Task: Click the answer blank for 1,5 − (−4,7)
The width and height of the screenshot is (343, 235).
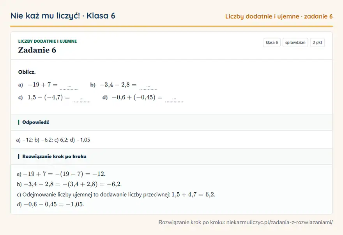Action: (81, 99)
